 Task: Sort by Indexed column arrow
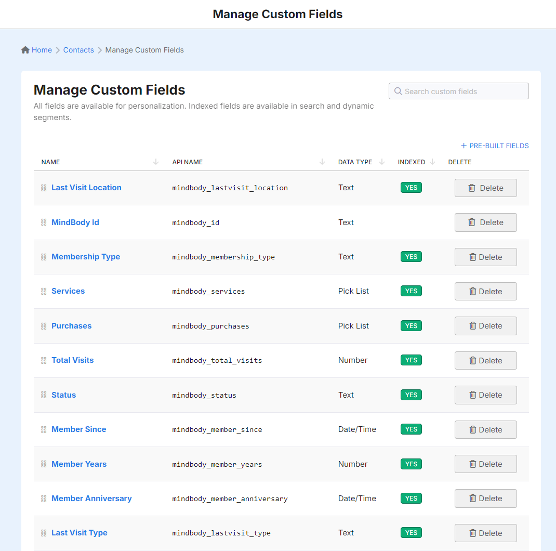[x=432, y=162]
